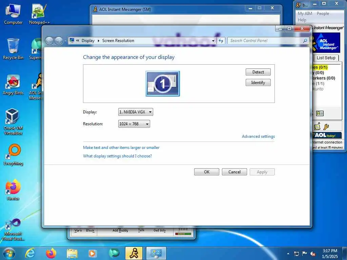
Task: Click the Screen Resolution breadcrumb
Action: click(x=118, y=41)
